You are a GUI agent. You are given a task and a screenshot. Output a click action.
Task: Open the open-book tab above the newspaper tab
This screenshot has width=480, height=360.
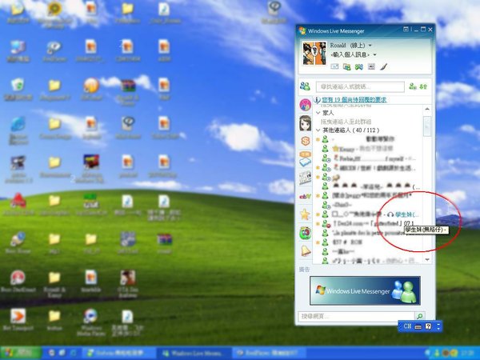tap(306, 159)
